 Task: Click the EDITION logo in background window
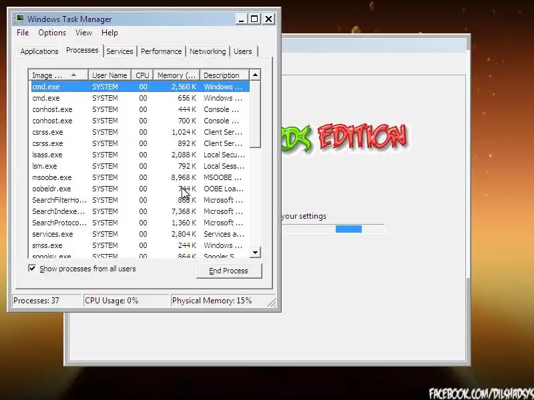(x=362, y=137)
